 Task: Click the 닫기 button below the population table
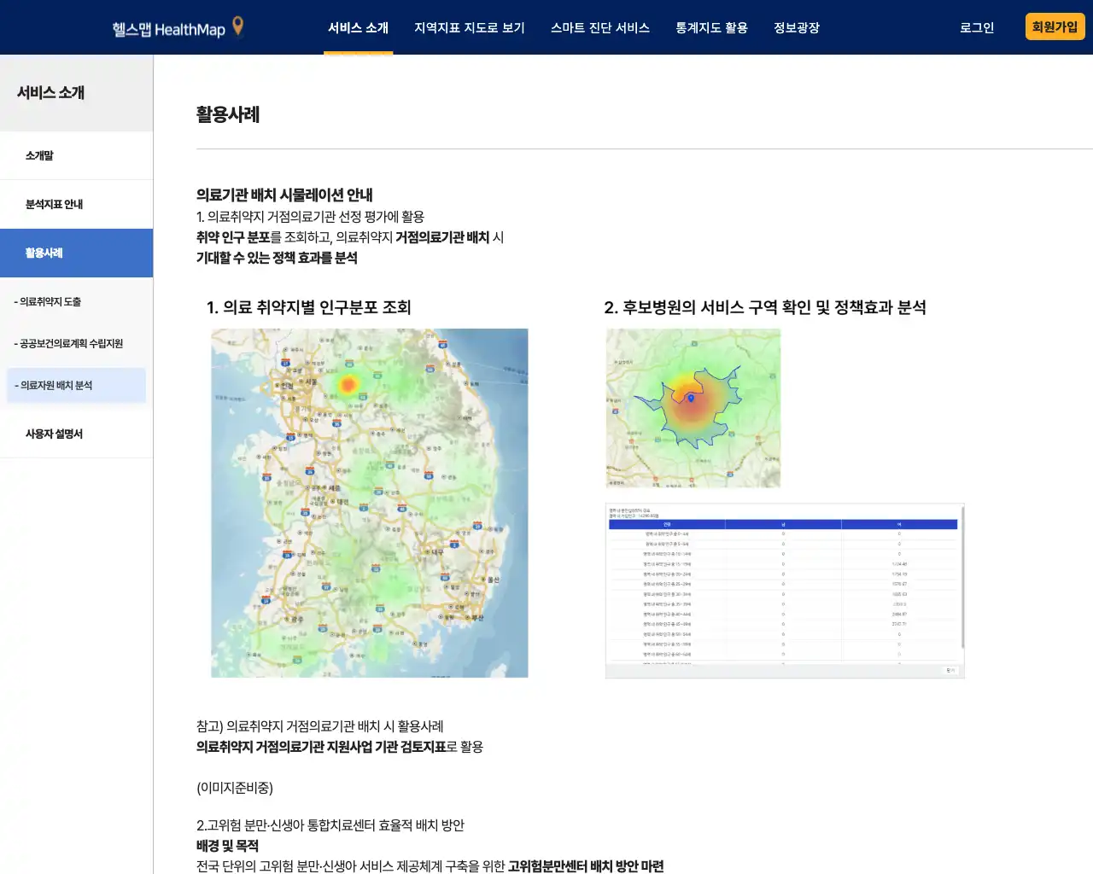pos(950,670)
